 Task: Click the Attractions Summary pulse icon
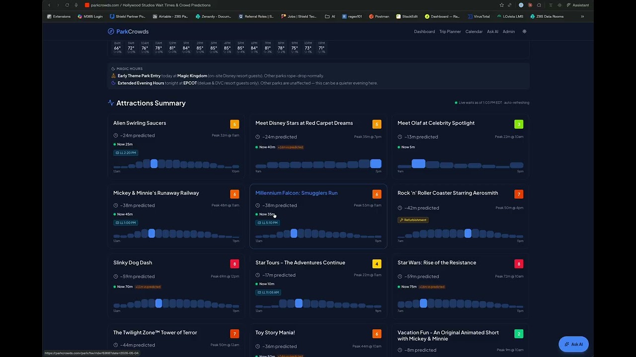click(111, 103)
